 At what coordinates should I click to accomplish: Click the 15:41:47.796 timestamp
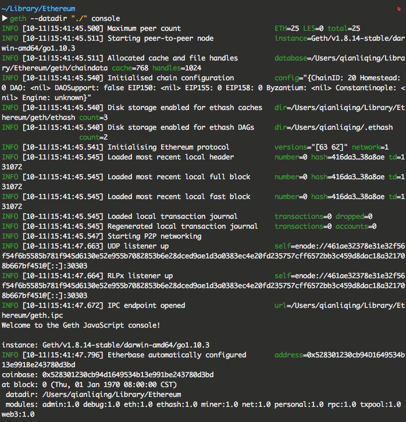pyautogui.click(x=75, y=355)
